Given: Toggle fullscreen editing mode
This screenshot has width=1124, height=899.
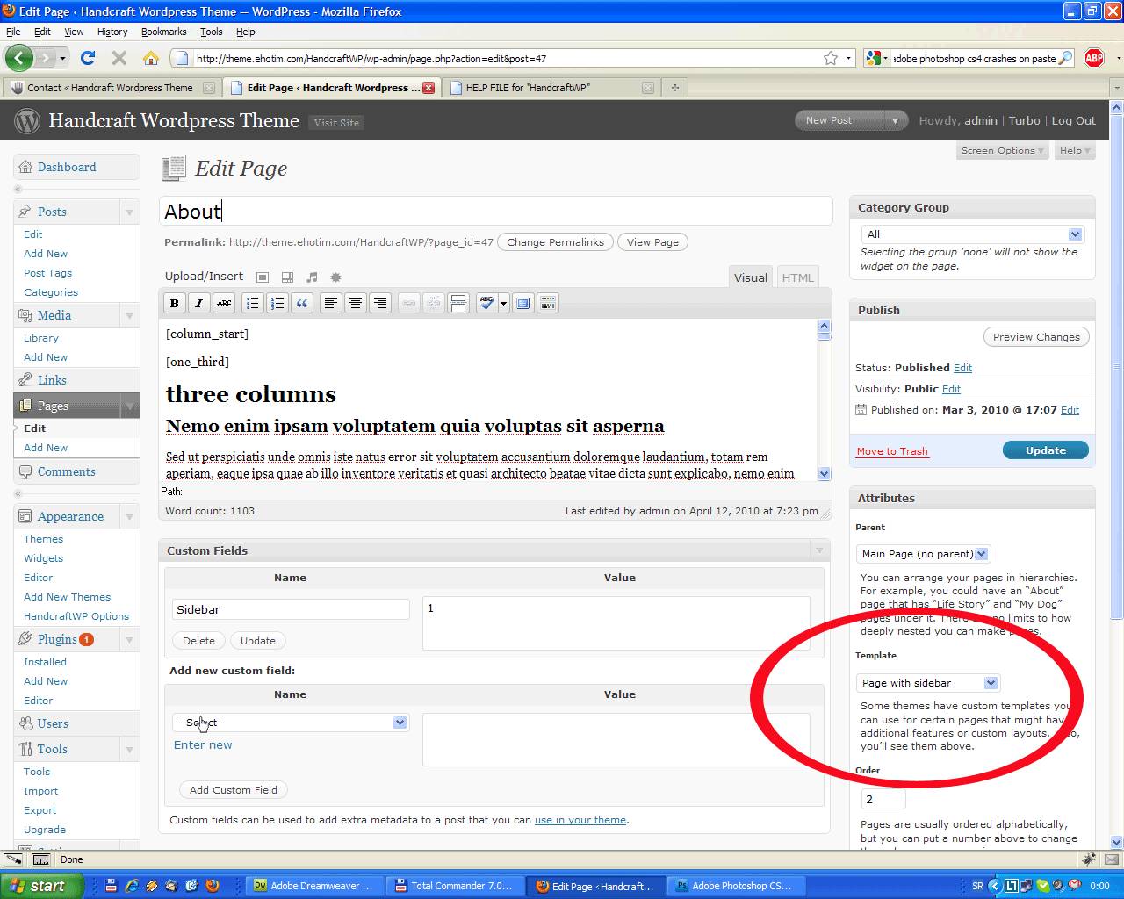Looking at the screenshot, I should [523, 303].
